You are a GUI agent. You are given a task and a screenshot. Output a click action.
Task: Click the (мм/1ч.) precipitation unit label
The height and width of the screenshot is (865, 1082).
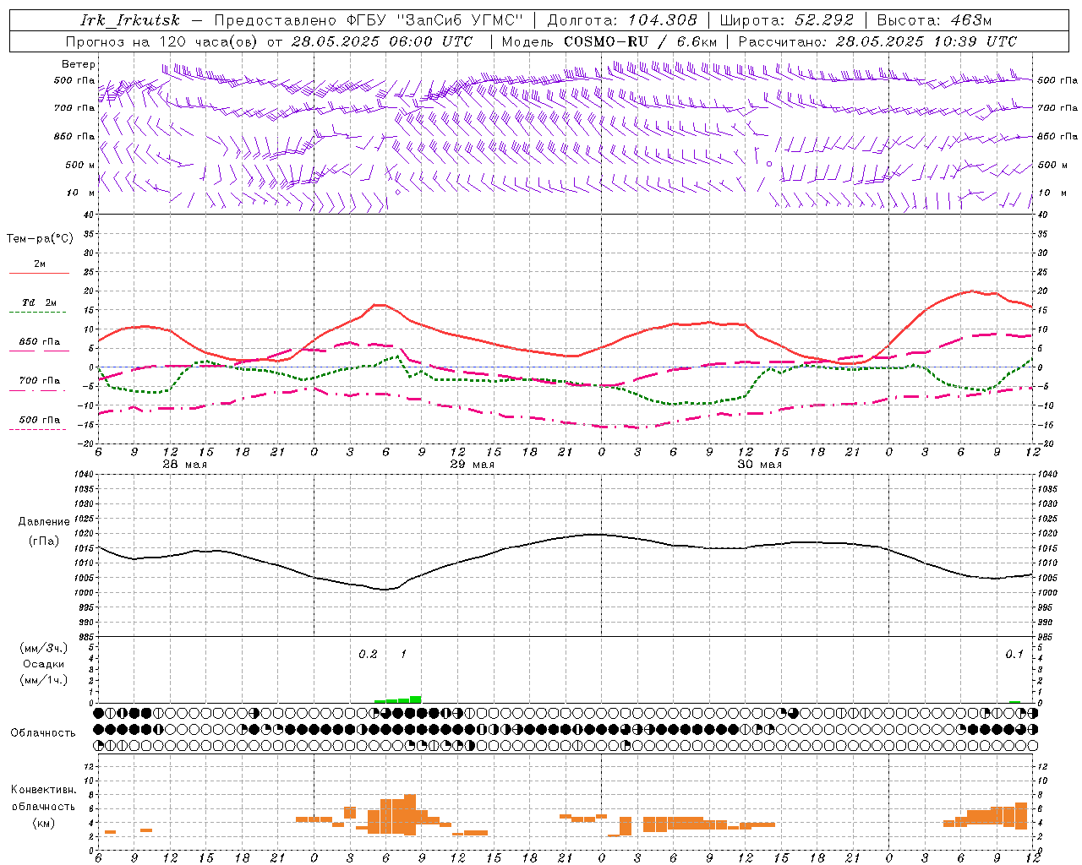(x=44, y=680)
